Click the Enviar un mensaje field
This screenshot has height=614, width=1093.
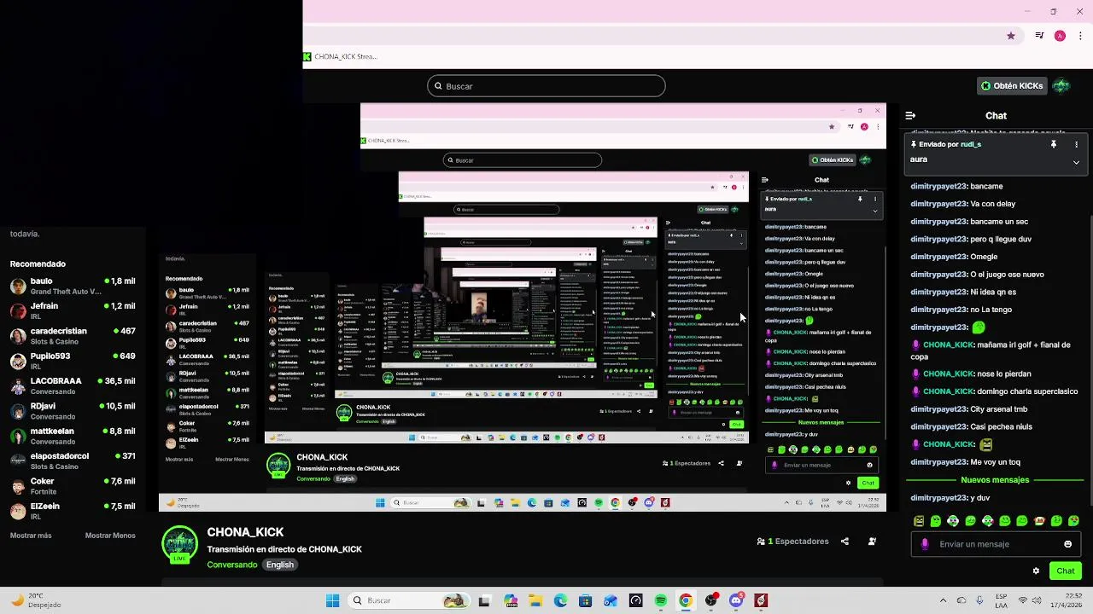(x=995, y=544)
